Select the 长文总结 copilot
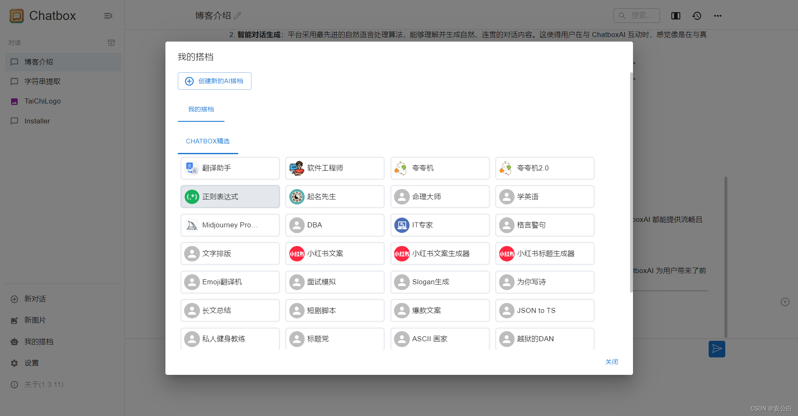798x416 pixels. 230,310
